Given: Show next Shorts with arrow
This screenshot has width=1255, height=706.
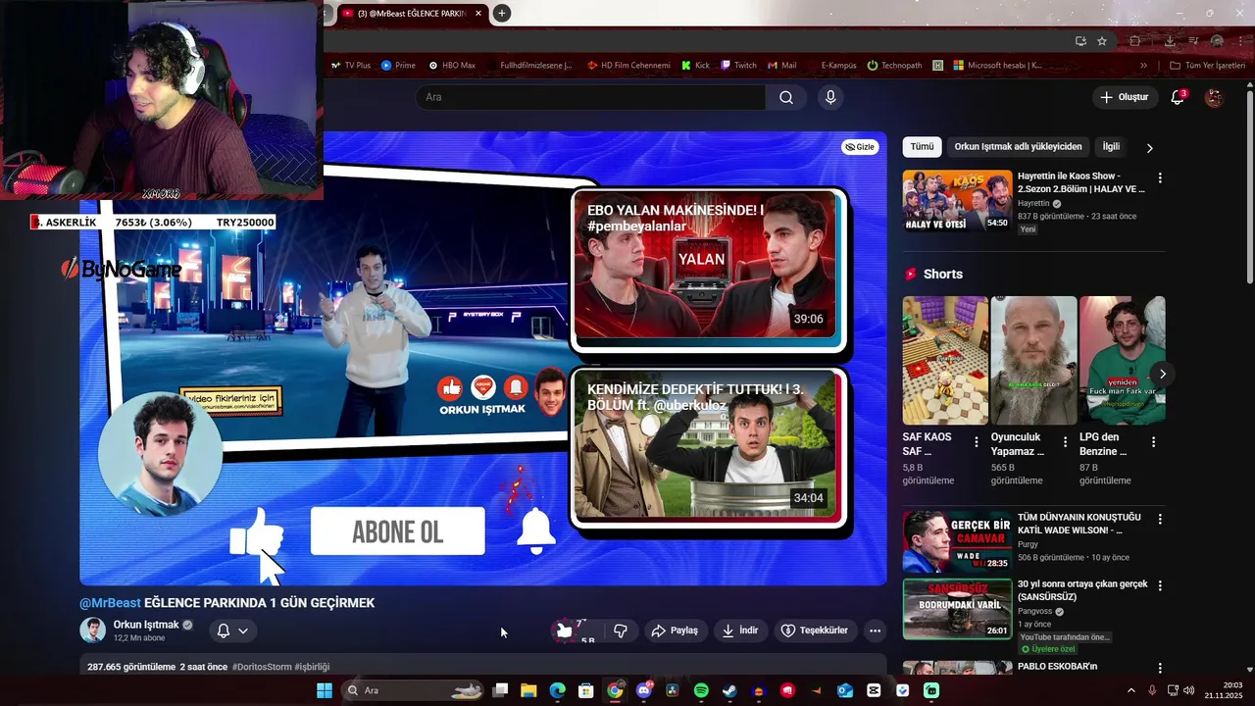Looking at the screenshot, I should [x=1162, y=374].
